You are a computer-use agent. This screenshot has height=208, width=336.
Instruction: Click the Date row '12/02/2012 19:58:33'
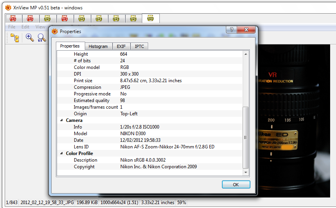click(x=150, y=140)
